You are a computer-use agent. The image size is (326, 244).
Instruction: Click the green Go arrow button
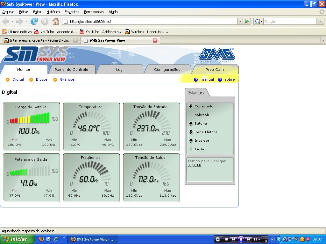[247, 21]
